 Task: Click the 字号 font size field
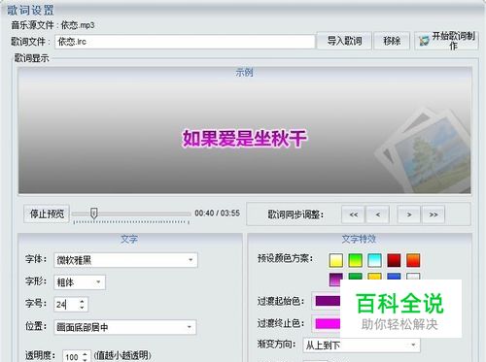[66, 305]
